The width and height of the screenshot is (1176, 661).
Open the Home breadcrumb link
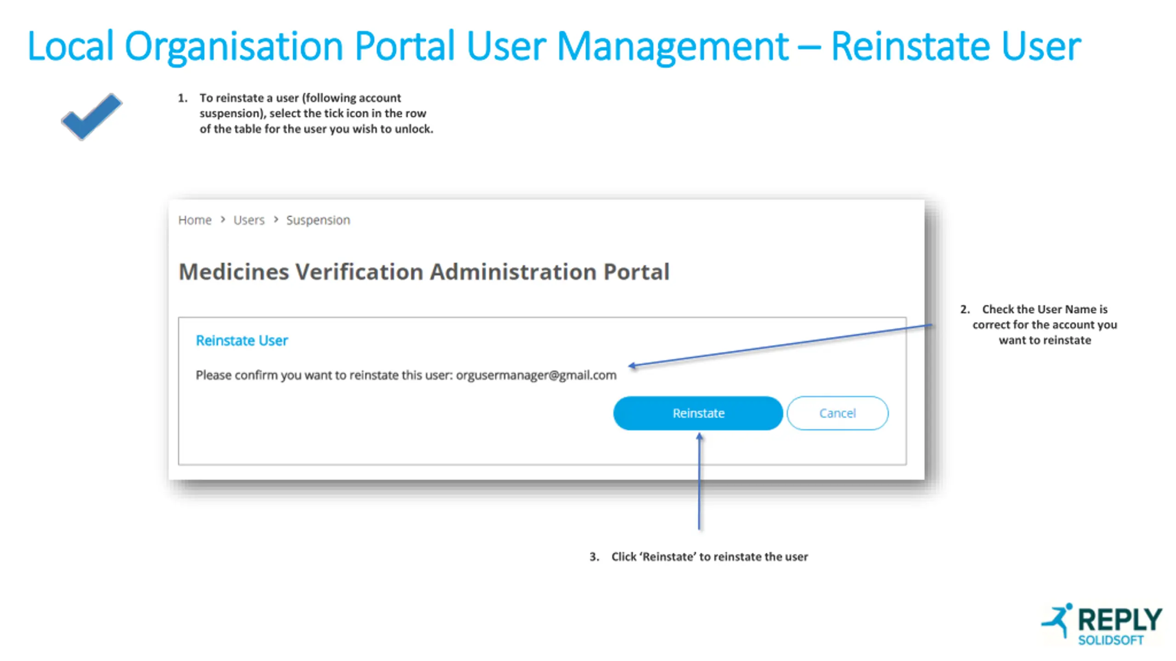pos(195,220)
